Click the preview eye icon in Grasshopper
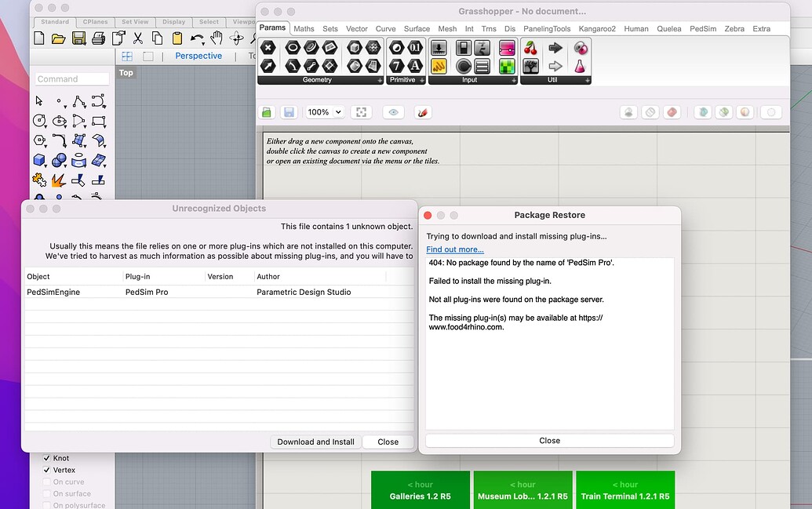This screenshot has height=509, width=812. pos(392,111)
